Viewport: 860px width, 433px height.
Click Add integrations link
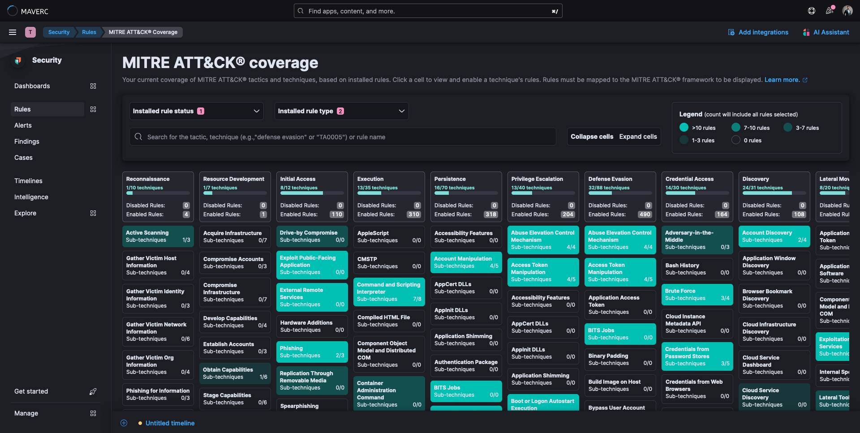tap(763, 32)
